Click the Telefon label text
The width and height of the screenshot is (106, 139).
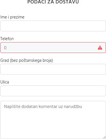point(7,39)
